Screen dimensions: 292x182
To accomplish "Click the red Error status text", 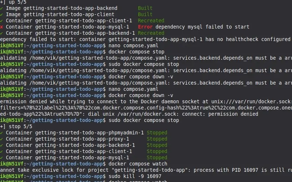I will (145, 27).
